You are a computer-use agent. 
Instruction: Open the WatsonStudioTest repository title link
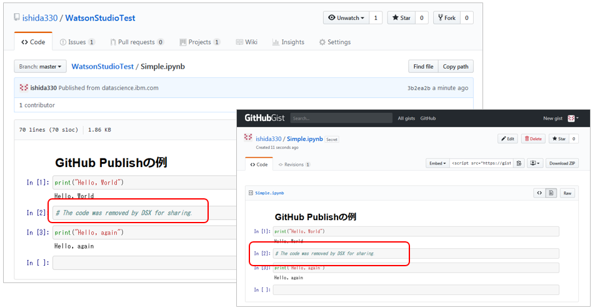coord(100,18)
